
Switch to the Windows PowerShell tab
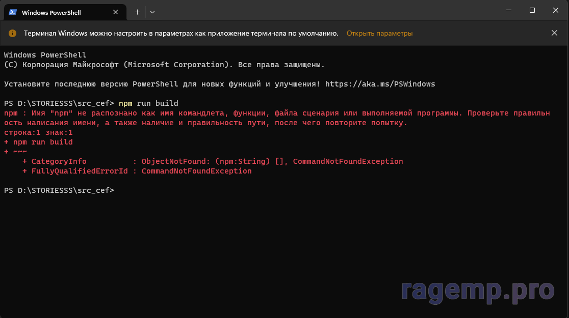click(56, 12)
